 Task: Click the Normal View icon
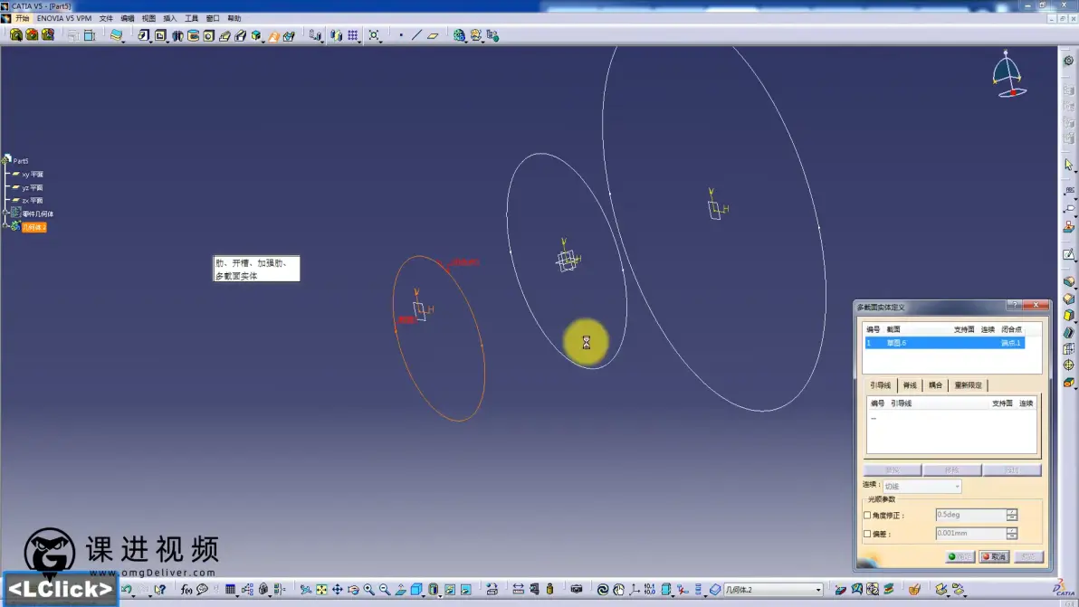click(x=400, y=589)
